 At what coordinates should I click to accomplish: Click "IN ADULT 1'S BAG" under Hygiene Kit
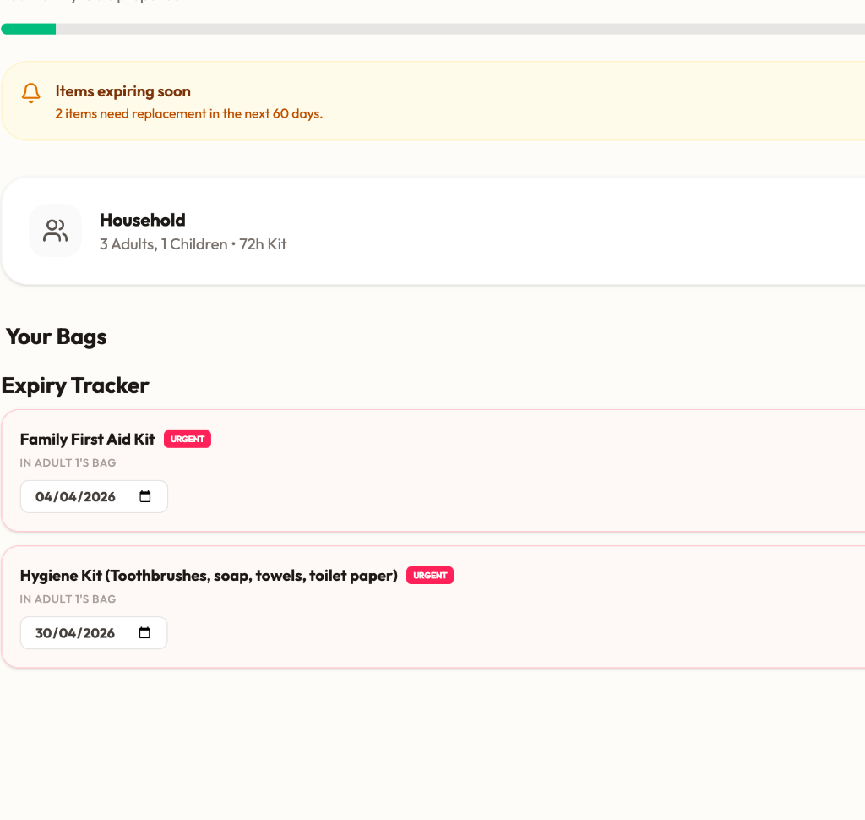pos(68,599)
